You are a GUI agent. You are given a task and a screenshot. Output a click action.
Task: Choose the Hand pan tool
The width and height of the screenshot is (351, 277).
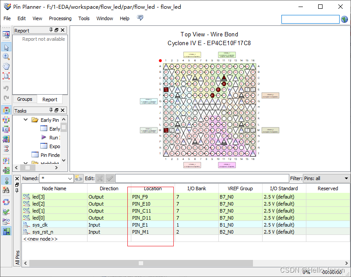click(6, 66)
